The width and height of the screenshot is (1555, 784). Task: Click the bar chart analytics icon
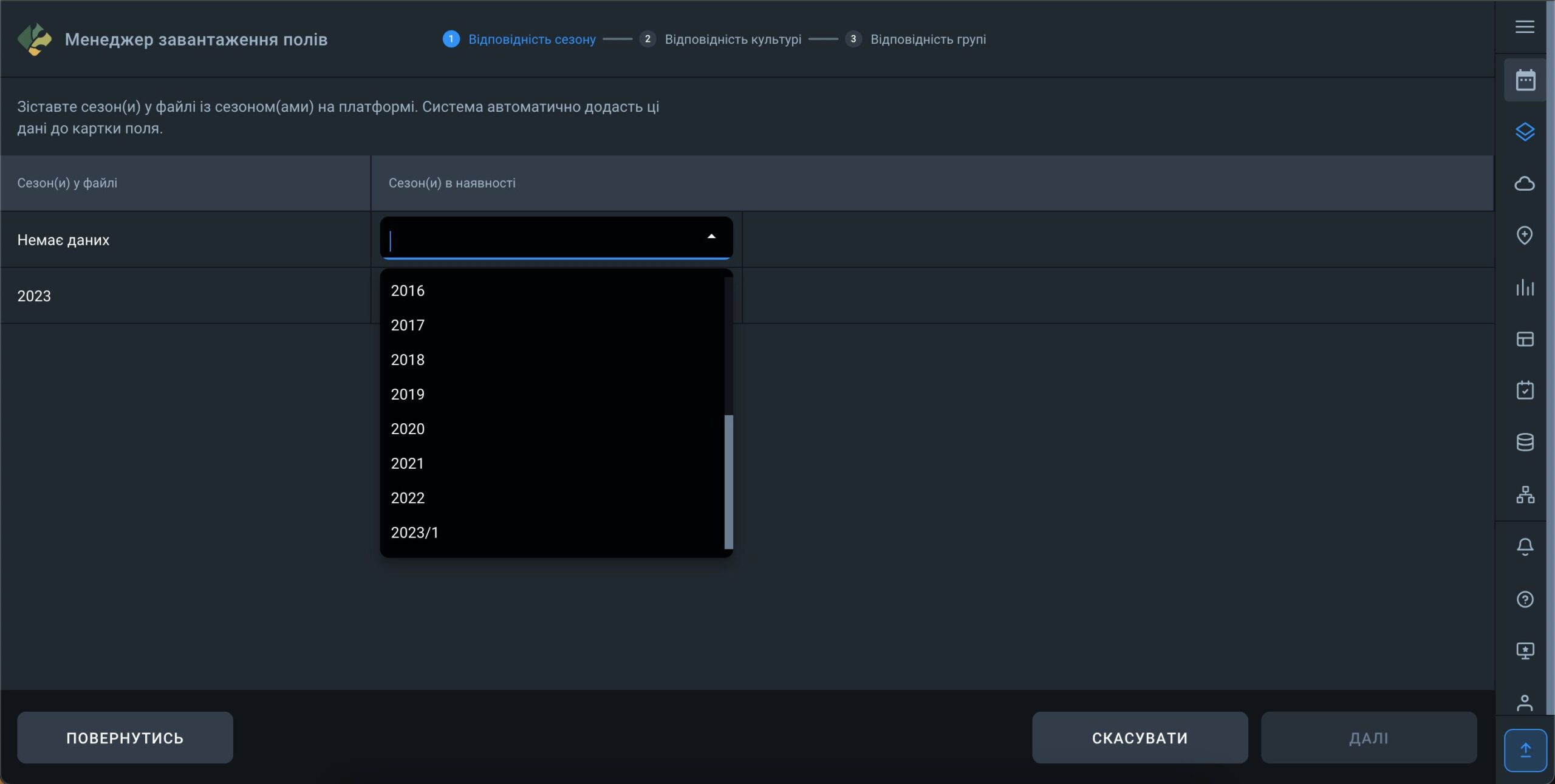1525,287
